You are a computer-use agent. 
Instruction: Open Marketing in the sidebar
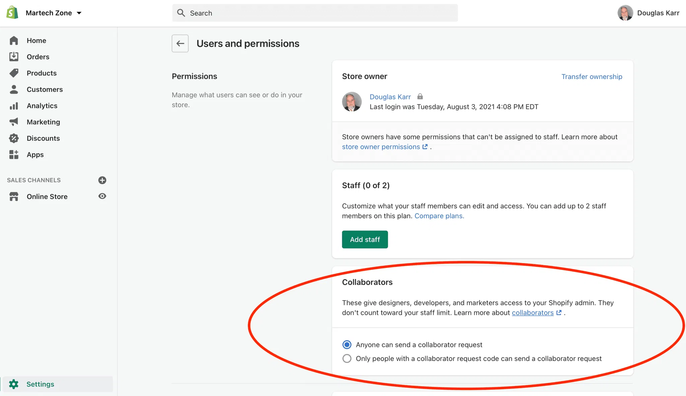tap(43, 122)
